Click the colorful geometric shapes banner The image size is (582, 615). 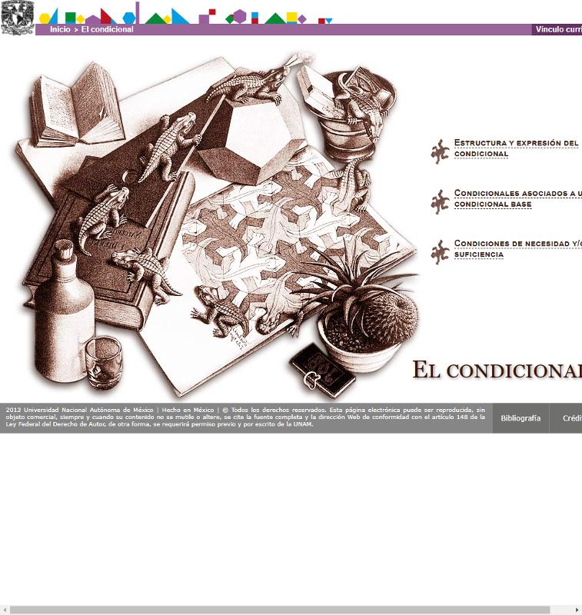click(x=186, y=13)
